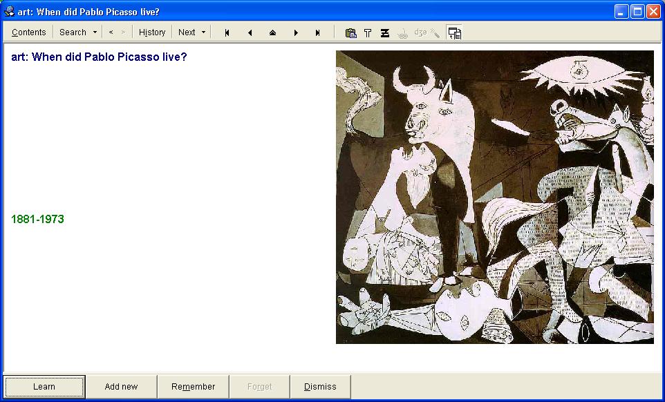Image resolution: width=665 pixels, height=402 pixels.
Task: Click the answer text 1881-1973
Action: click(37, 219)
